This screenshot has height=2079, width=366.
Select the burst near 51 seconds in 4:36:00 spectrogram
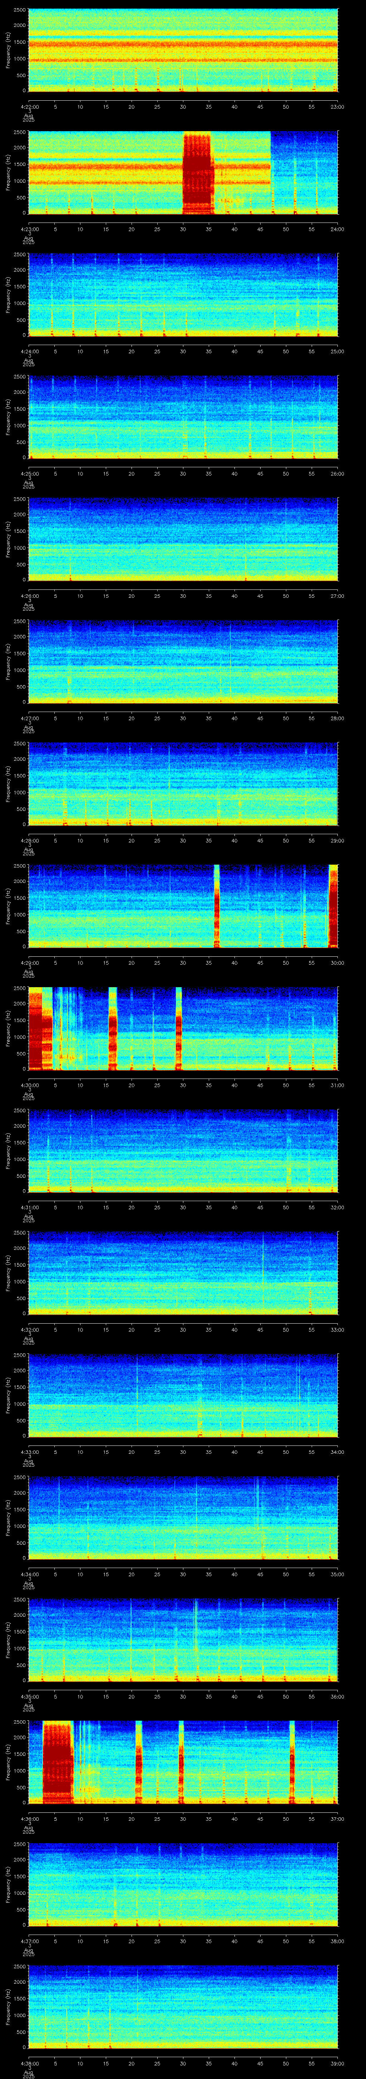(292, 1762)
